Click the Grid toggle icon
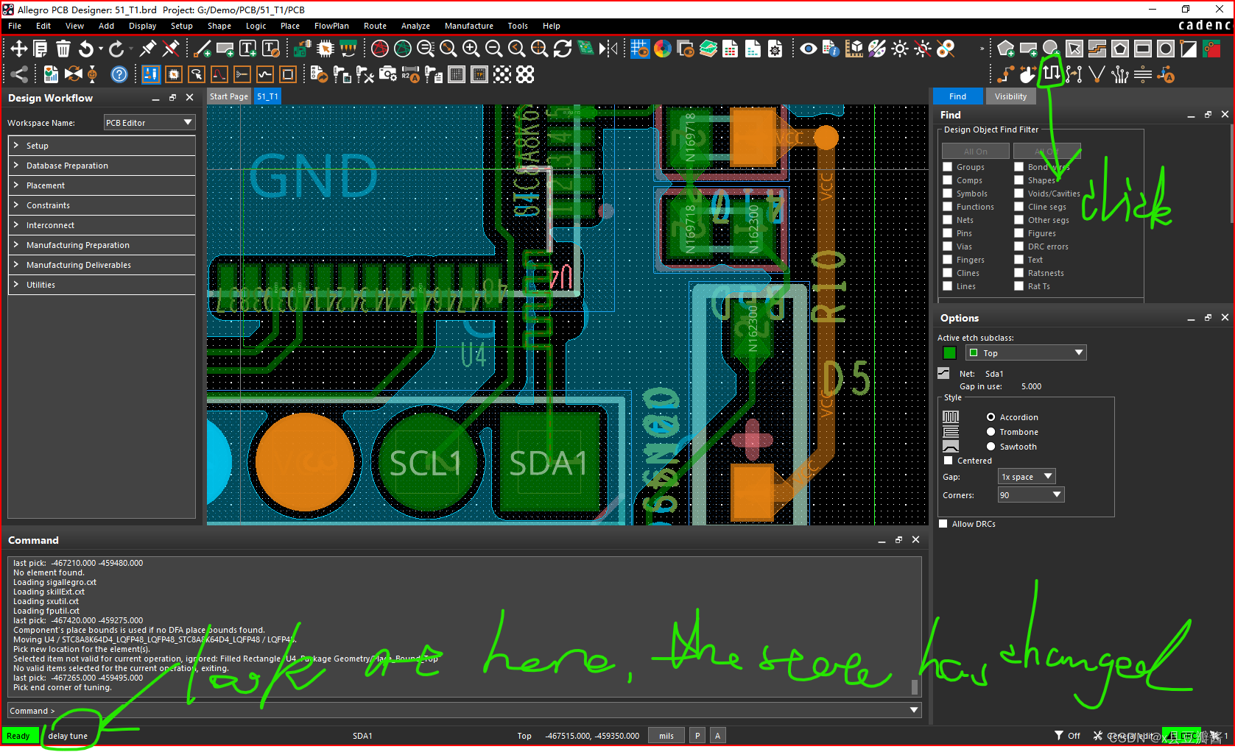The height and width of the screenshot is (752, 1235). pyautogui.click(x=640, y=49)
